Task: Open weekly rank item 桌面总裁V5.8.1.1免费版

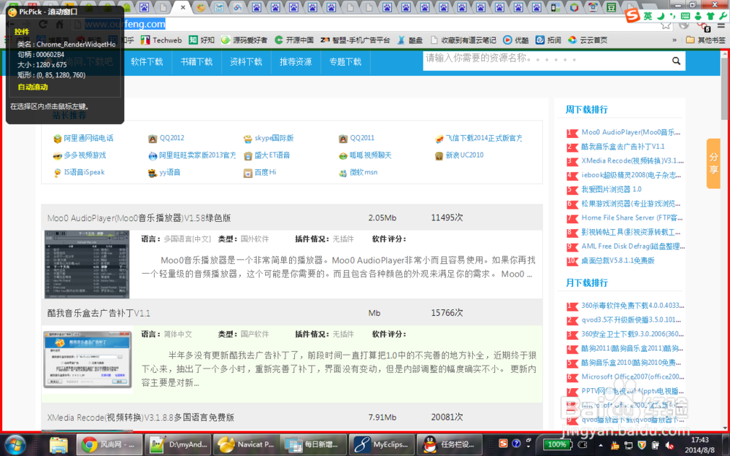Action: (x=618, y=260)
